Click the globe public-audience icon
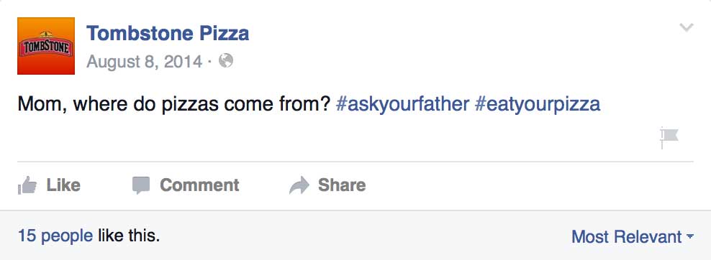Screen dimensions: 711x260 226,60
